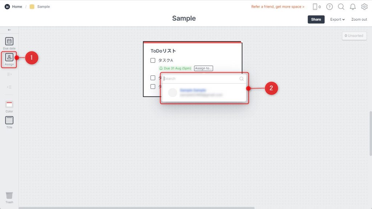Open the mobile device icon
Viewport: 372px width, 209px height.
click(315, 7)
